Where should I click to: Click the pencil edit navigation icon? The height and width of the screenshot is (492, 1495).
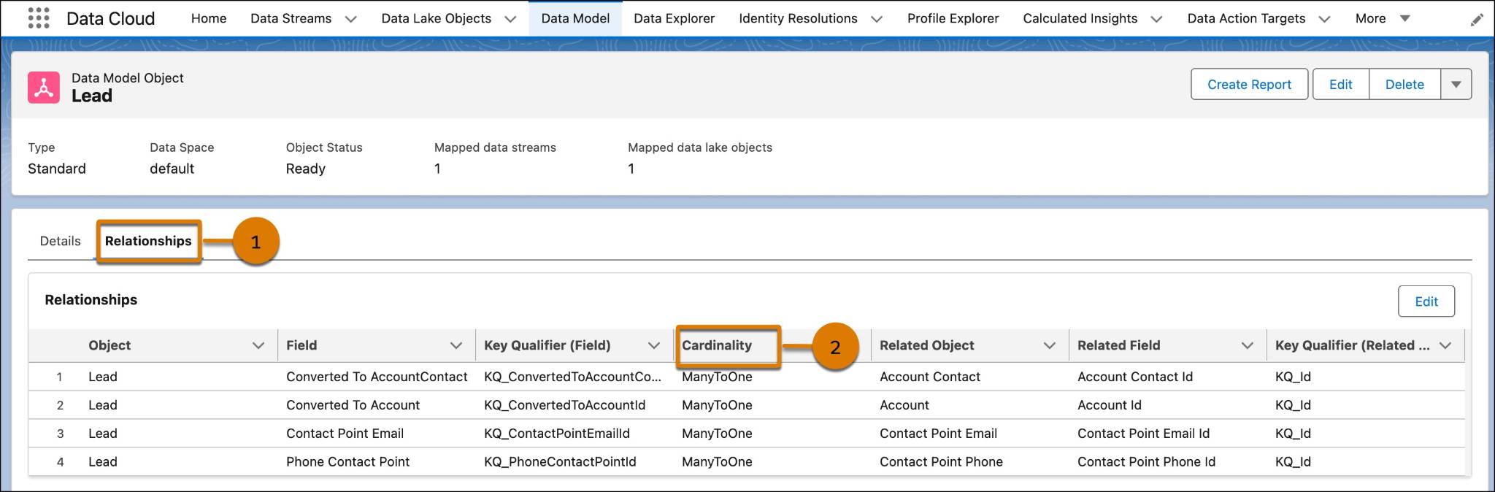[x=1477, y=20]
